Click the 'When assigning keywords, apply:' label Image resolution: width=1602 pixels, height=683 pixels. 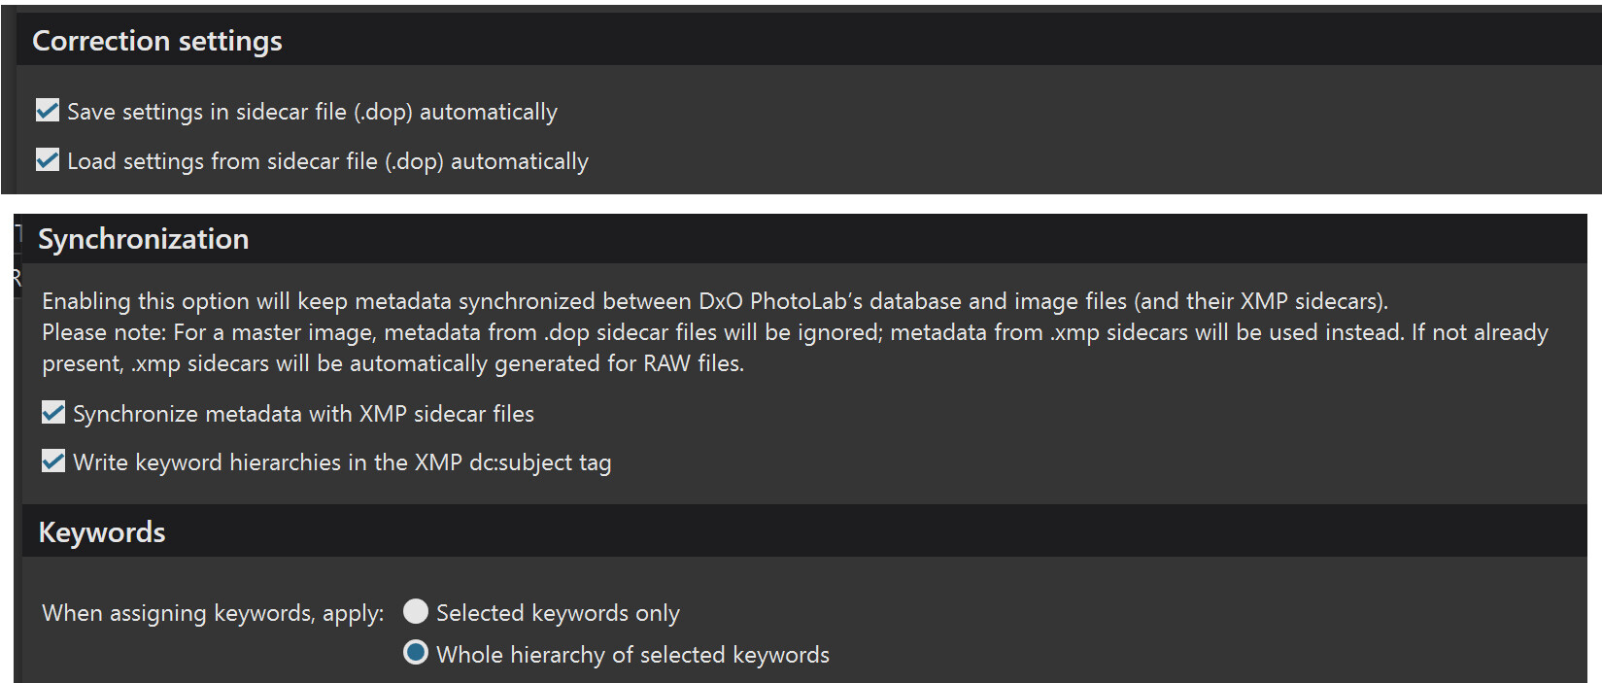coord(213,613)
